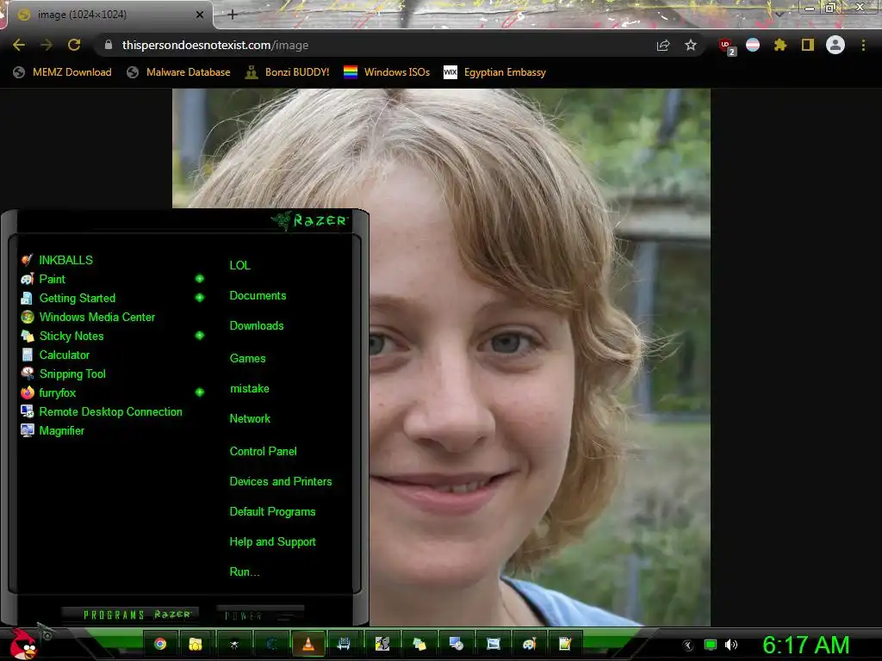This screenshot has height=661, width=882.
Task: Open Default Programs
Action: pyautogui.click(x=272, y=512)
